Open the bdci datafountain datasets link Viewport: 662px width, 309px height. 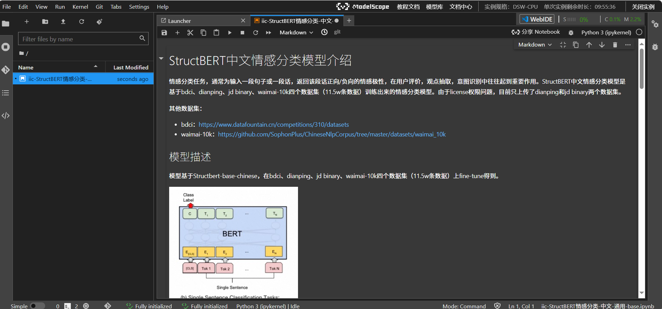pos(274,124)
